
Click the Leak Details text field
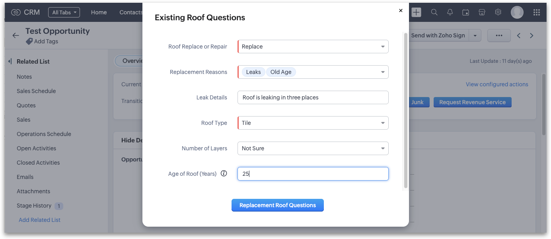(x=313, y=97)
